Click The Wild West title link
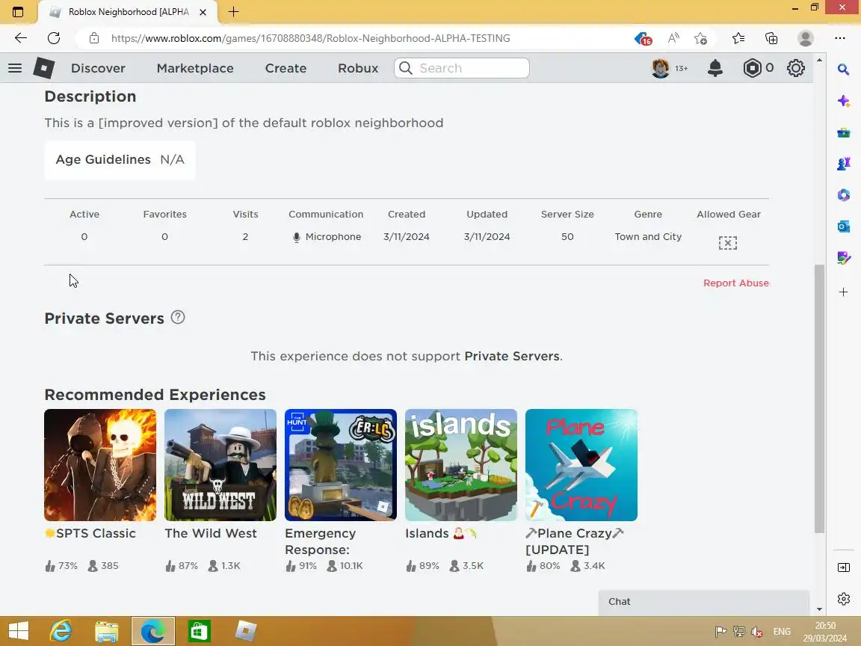The height and width of the screenshot is (646, 861). click(x=210, y=533)
